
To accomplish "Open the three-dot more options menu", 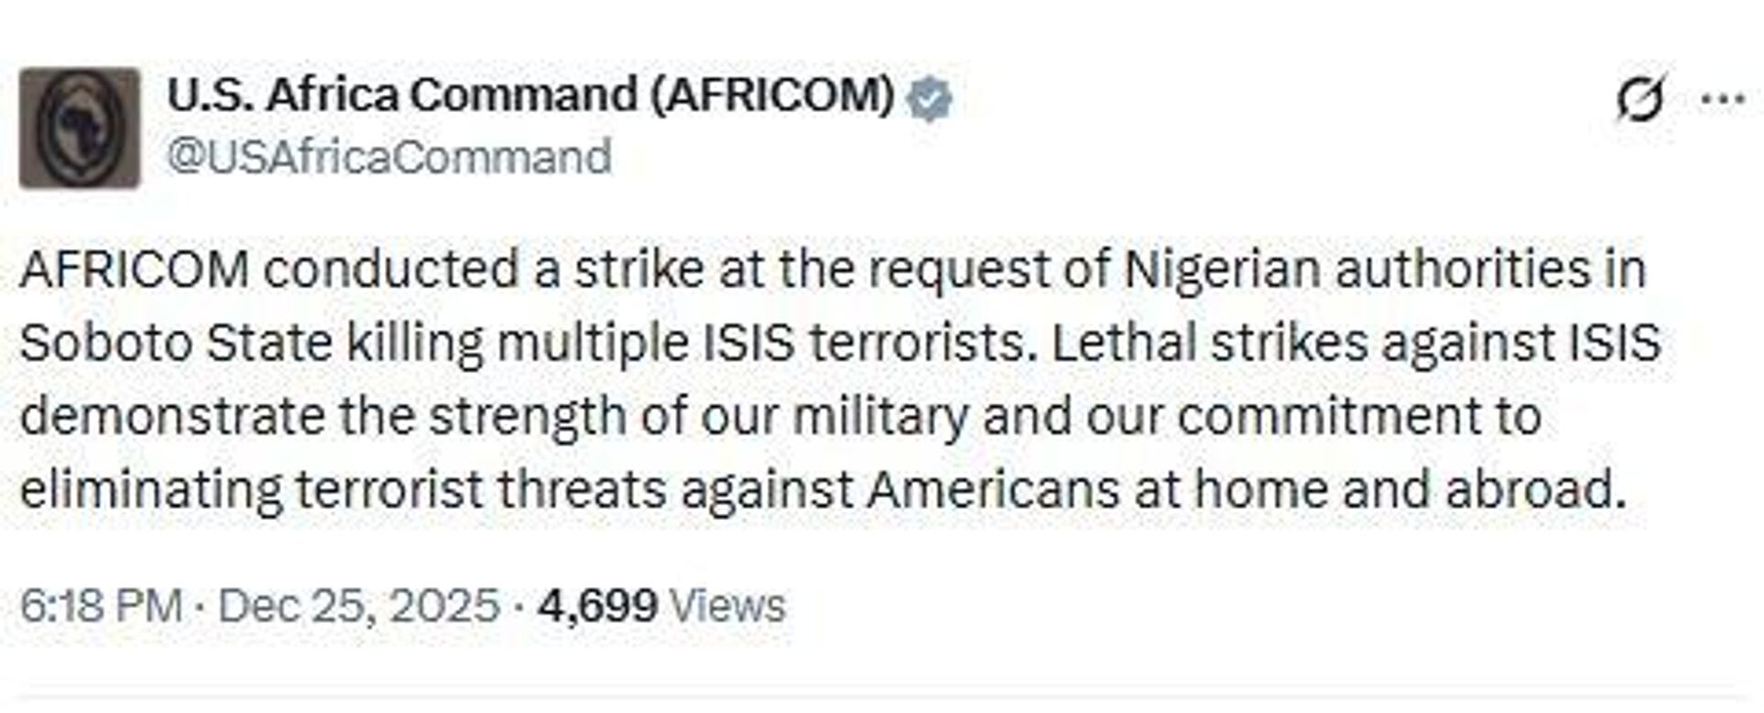I will (x=1723, y=99).
